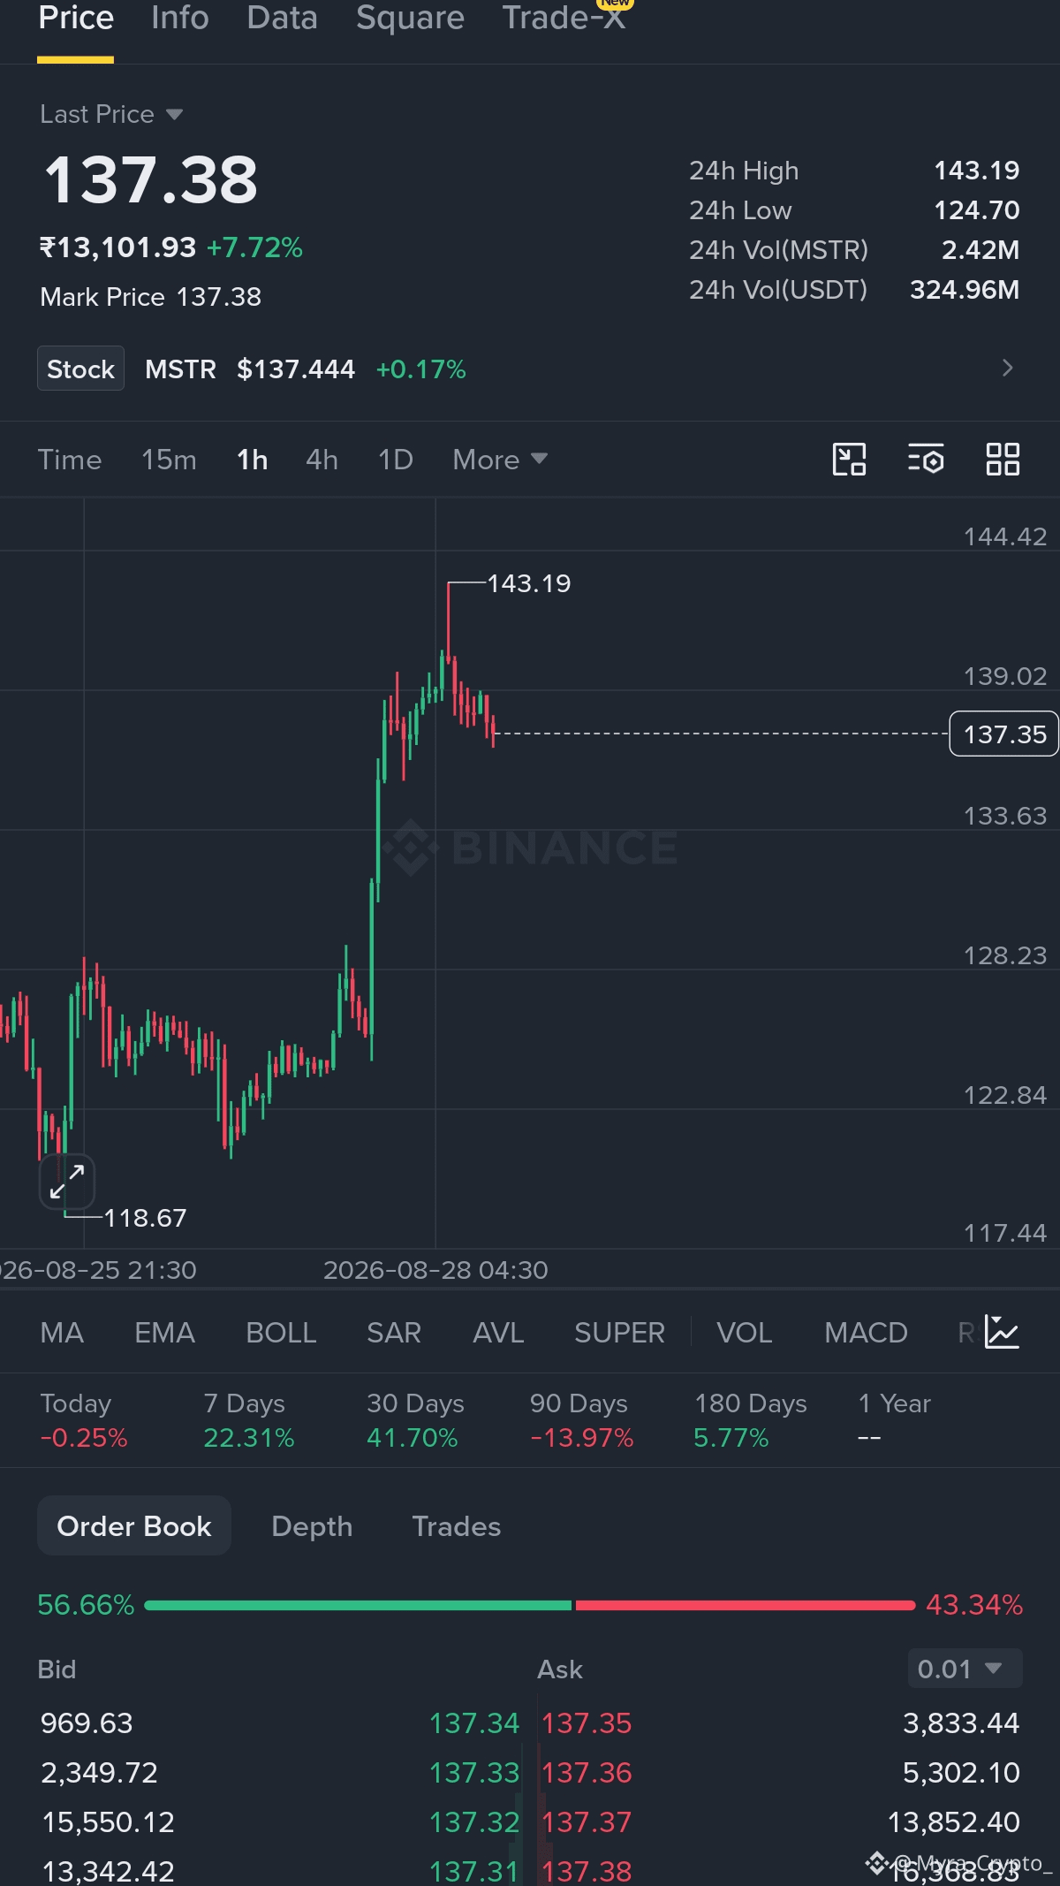The width and height of the screenshot is (1060, 1886).
Task: Open the indicator chart icon beside MACD
Action: click(x=1003, y=1332)
